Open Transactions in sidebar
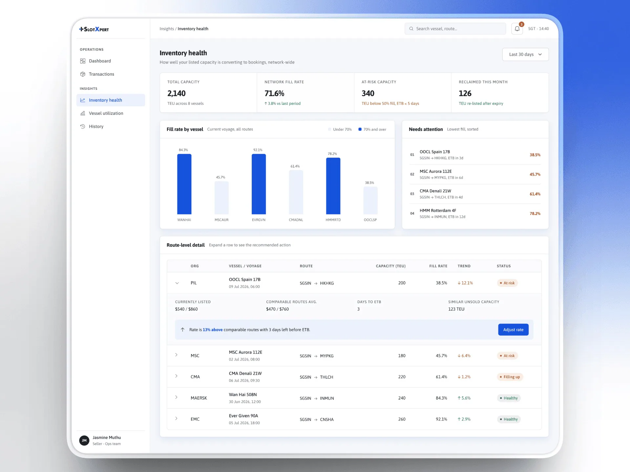 coord(111,74)
